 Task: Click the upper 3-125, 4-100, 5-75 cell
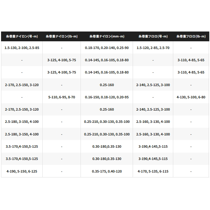click(x=61, y=60)
